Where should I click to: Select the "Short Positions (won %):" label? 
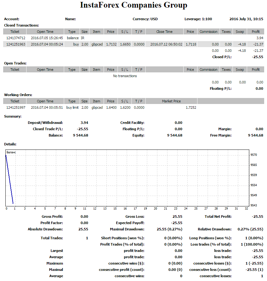point(123,238)
